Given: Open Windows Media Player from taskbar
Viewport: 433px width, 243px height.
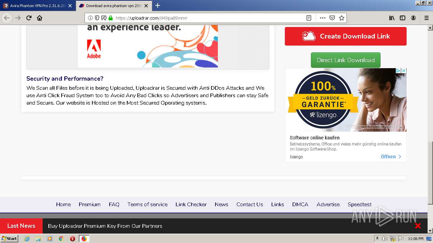Looking at the screenshot, I should 50,239.
